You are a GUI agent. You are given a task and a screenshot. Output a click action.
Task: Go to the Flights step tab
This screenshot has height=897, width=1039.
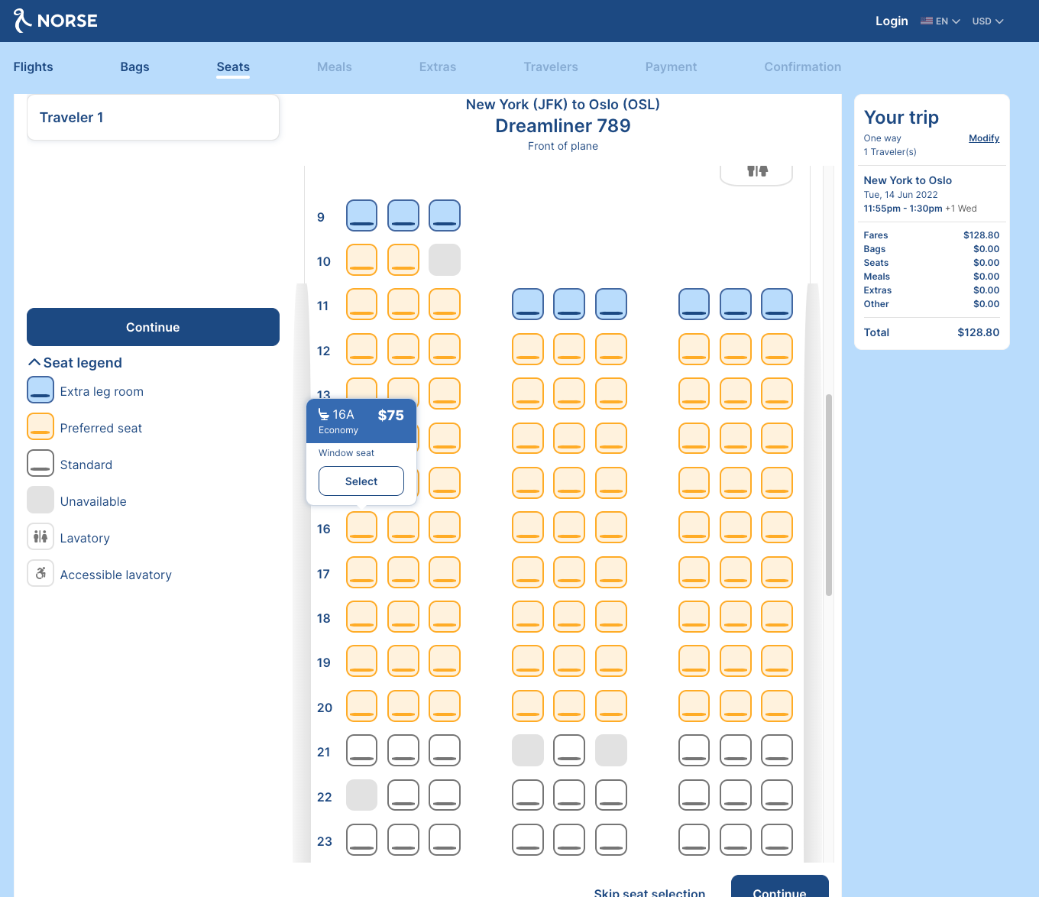click(x=34, y=67)
